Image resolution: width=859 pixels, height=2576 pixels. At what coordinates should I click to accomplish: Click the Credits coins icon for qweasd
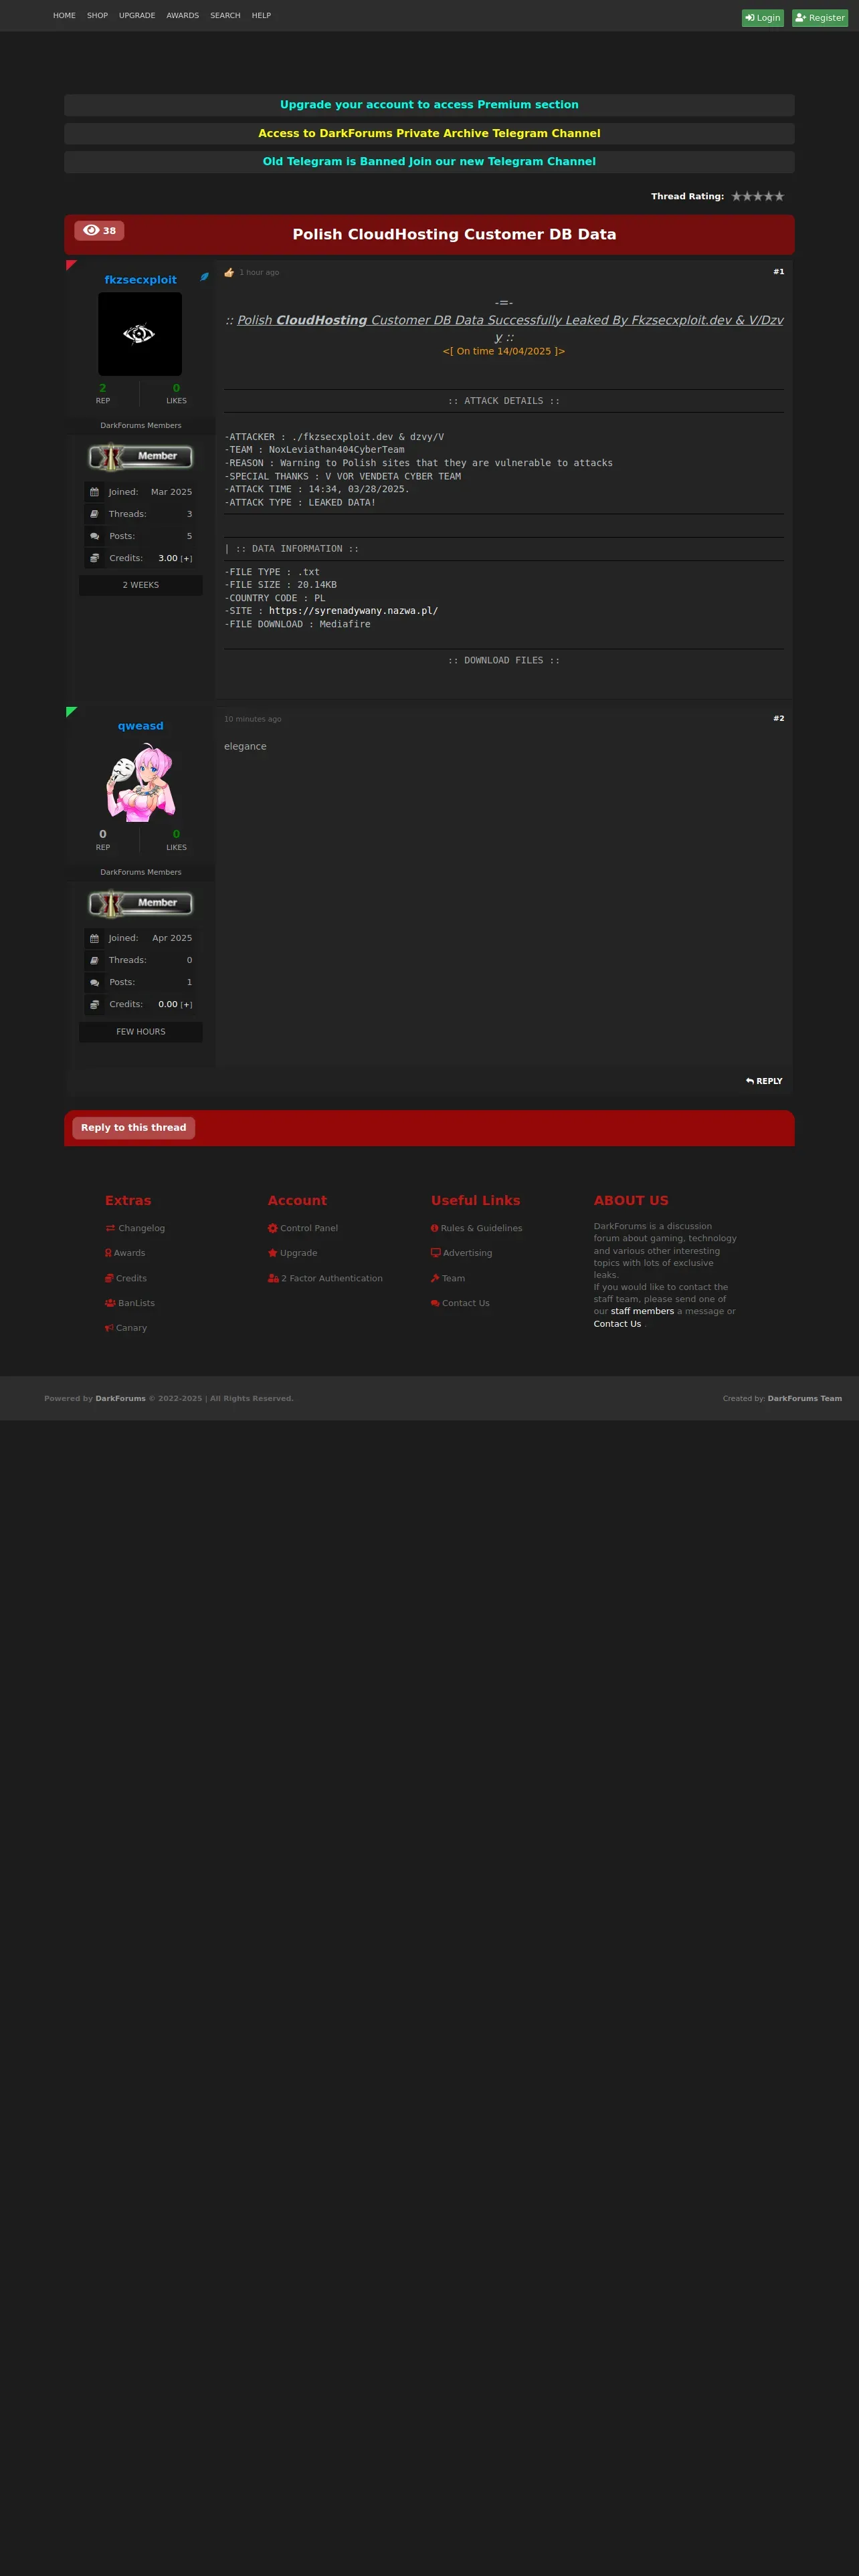(94, 1004)
